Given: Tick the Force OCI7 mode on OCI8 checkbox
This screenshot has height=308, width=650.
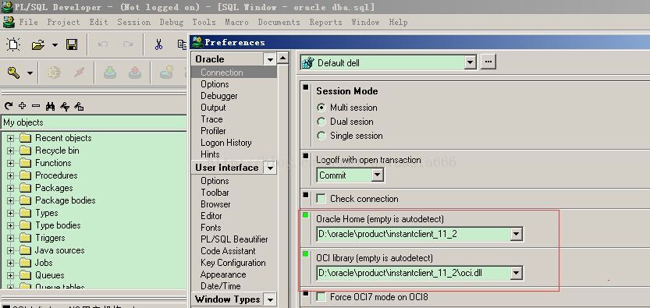Looking at the screenshot, I should (x=321, y=297).
